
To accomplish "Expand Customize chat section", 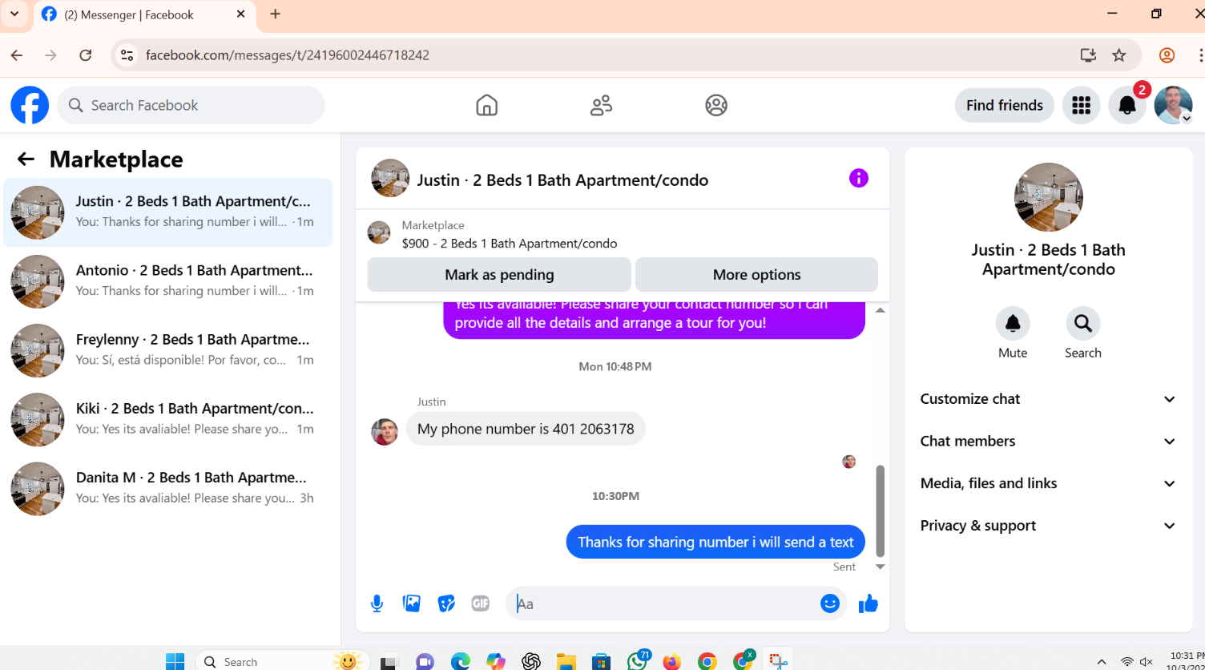I will coord(1049,399).
